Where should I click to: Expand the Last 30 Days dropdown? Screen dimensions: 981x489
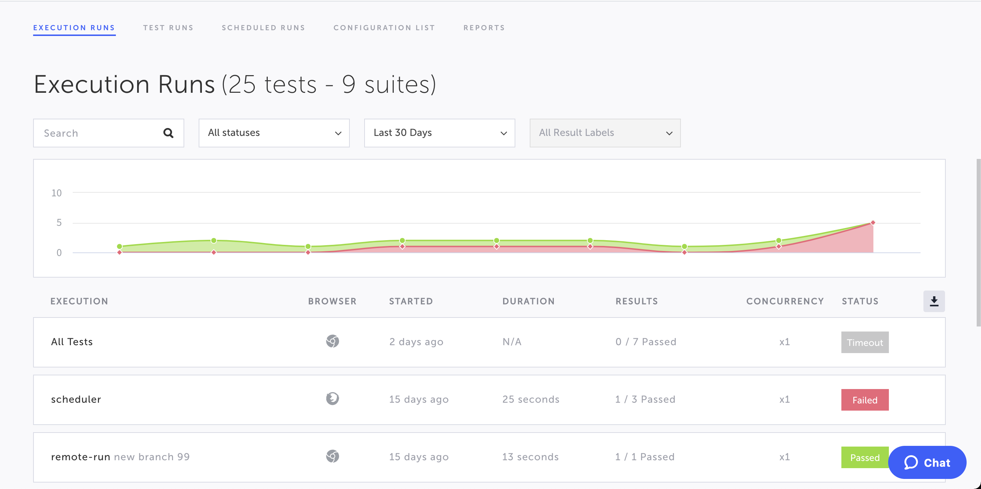439,133
